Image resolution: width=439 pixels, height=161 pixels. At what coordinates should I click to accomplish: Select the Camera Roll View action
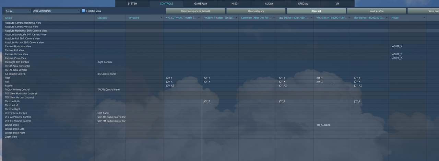14,50
